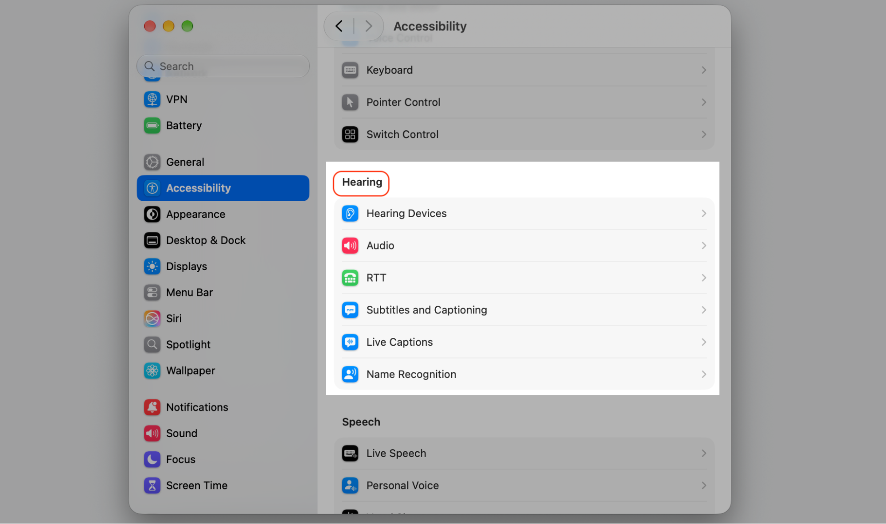The image size is (886, 524).
Task: Click the red Audio speaker icon
Action: point(350,246)
